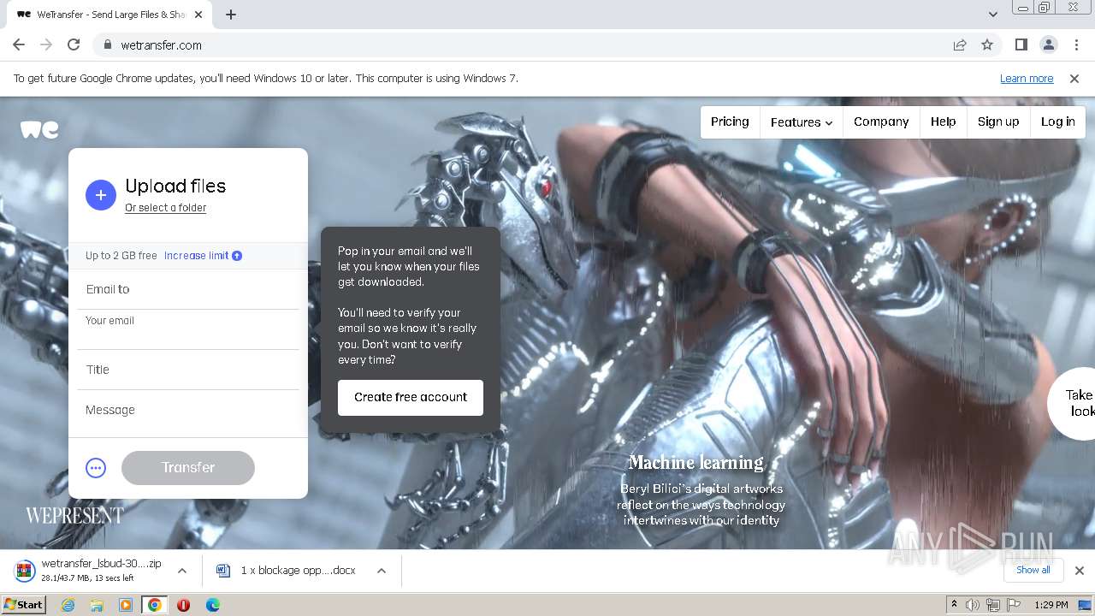Screen dimensions: 1095x616
Task: Click the browser forward arrow
Action: click(46, 44)
